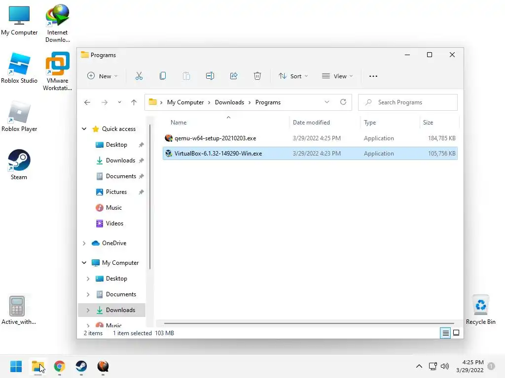The image size is (505, 378).
Task: Go forward with the right arrow button
Action: click(105, 102)
